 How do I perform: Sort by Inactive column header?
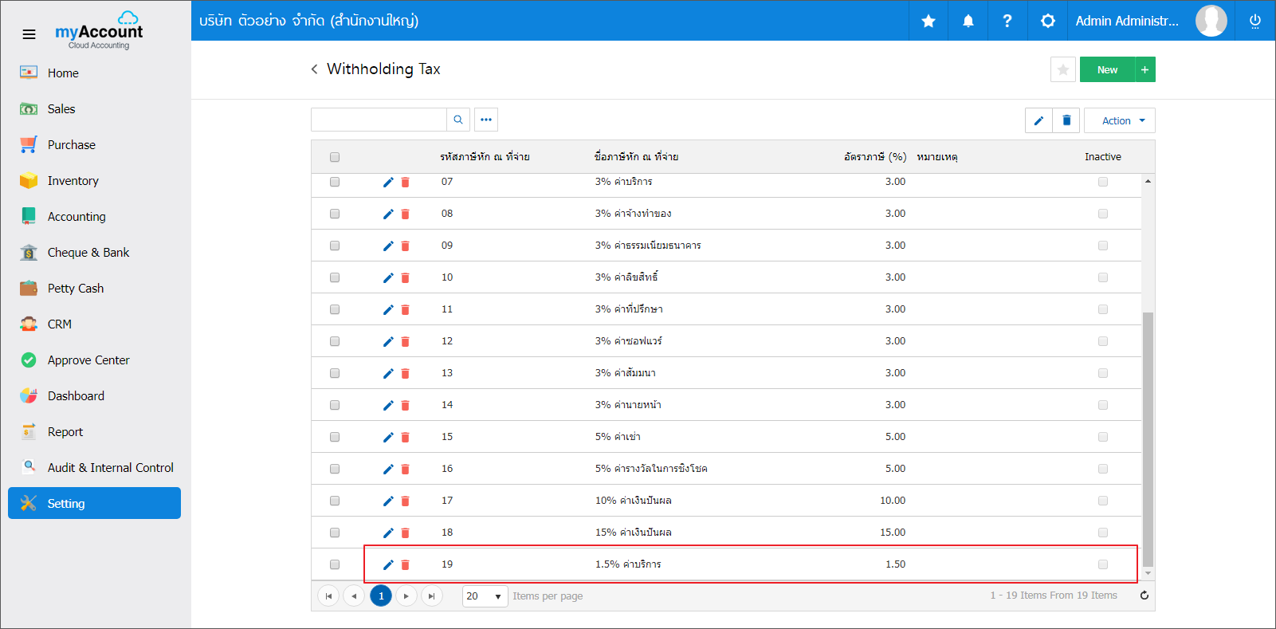click(1103, 157)
